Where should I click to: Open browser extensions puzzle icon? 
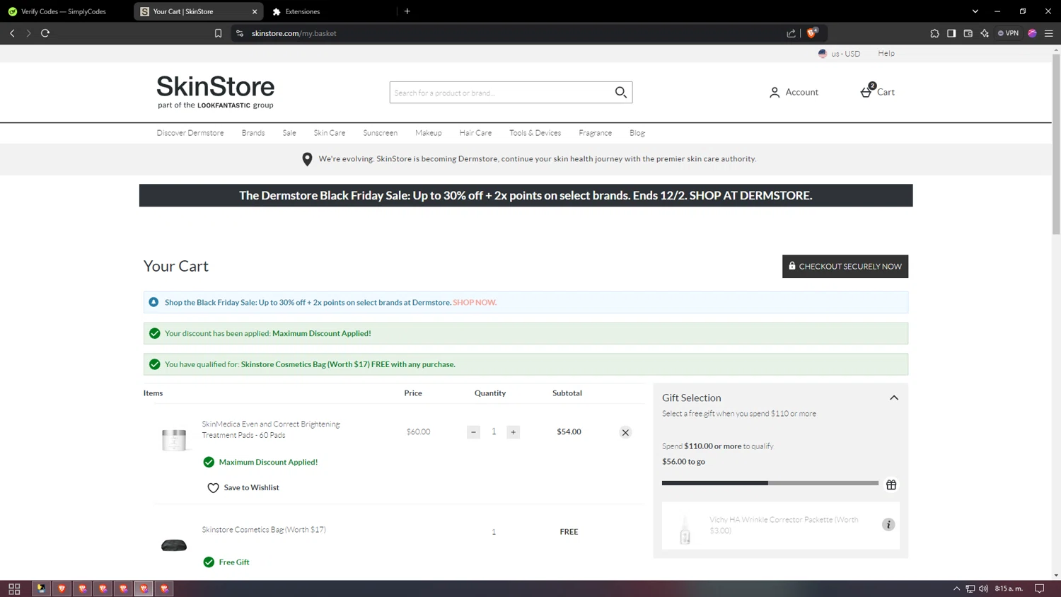(x=934, y=33)
